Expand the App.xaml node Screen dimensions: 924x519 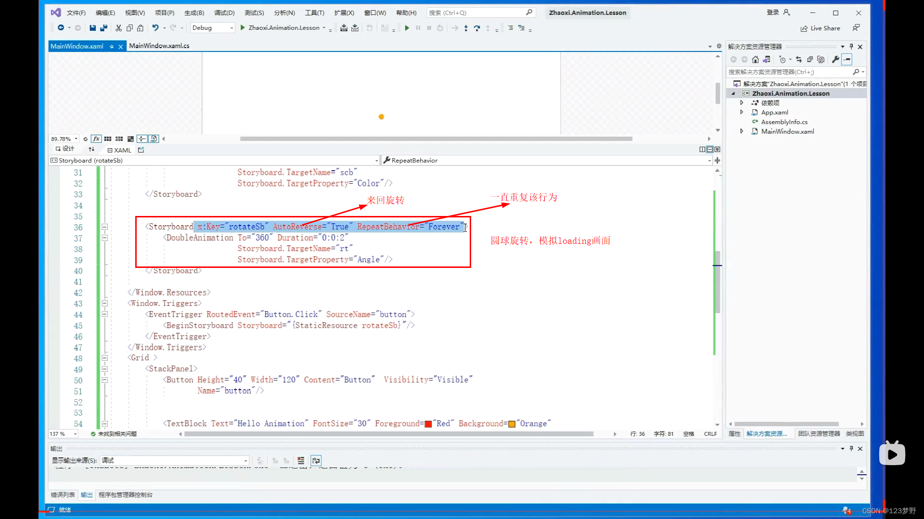pos(742,112)
